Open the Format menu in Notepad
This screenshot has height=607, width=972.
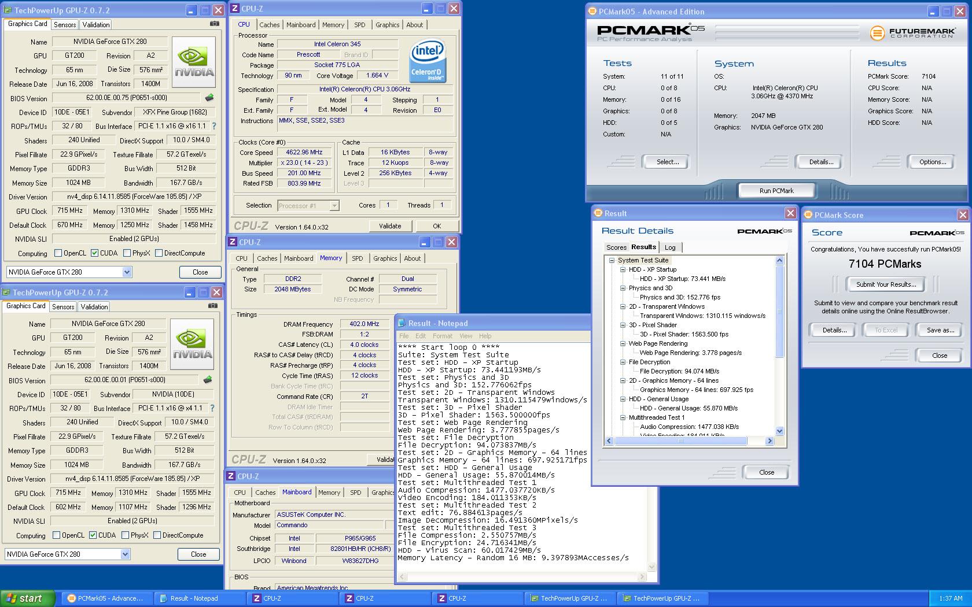pyautogui.click(x=443, y=336)
